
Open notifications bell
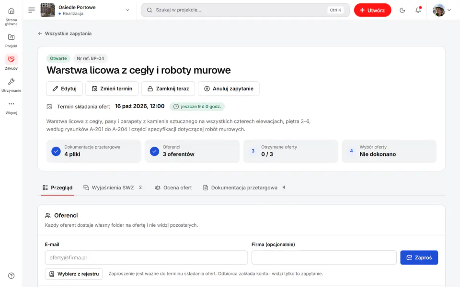(418, 10)
